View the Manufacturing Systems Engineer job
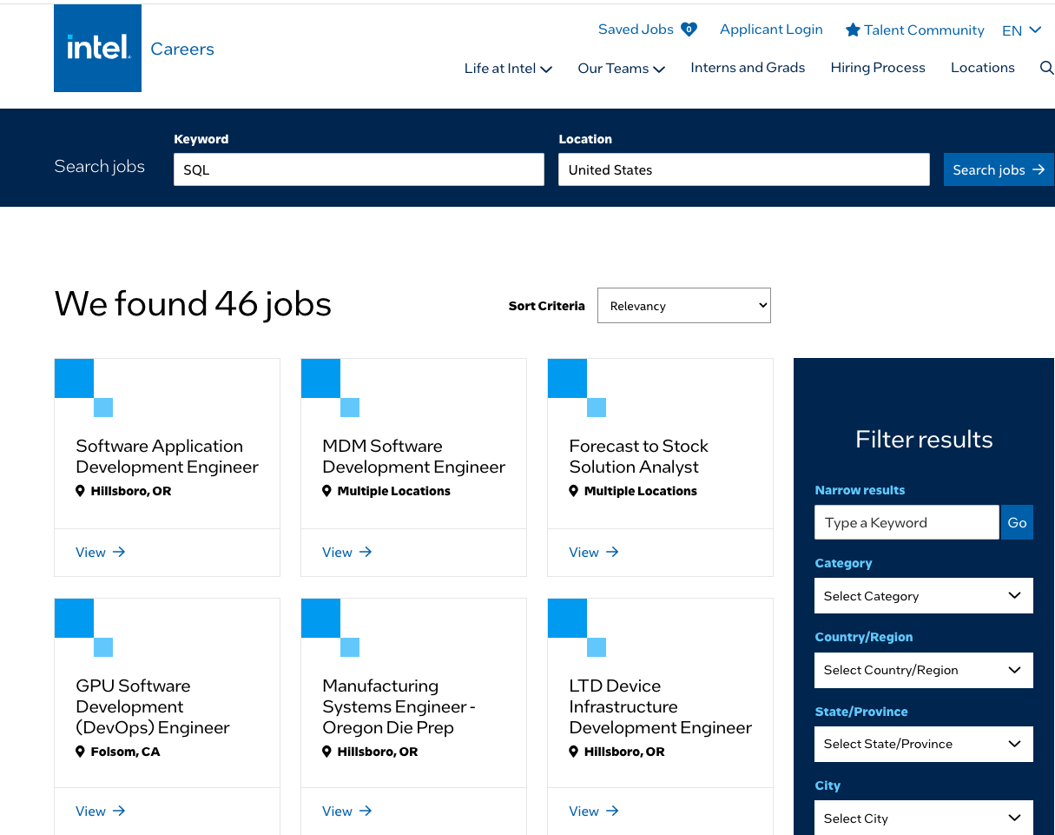The image size is (1055, 835). point(347,811)
